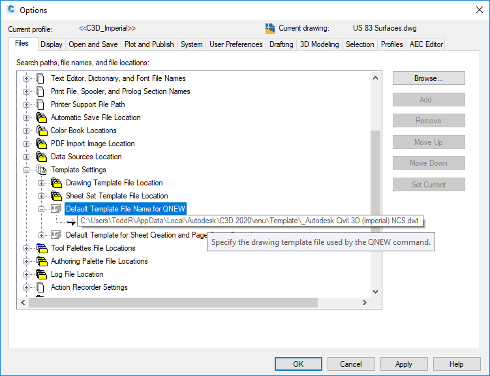Expand the Color Book Locations node

pyautogui.click(x=26, y=131)
